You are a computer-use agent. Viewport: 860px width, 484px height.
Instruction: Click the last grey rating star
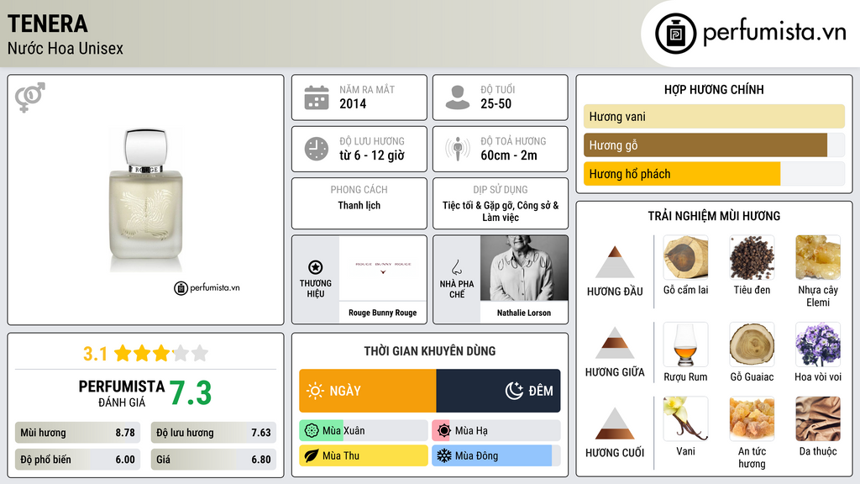click(200, 353)
